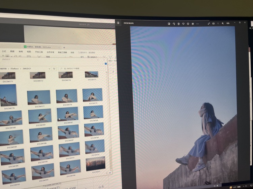Image resolution: width=253 pixels, height=189 pixels.
Task: Click the edit image icon in Photos viewer
Action: 169,24
